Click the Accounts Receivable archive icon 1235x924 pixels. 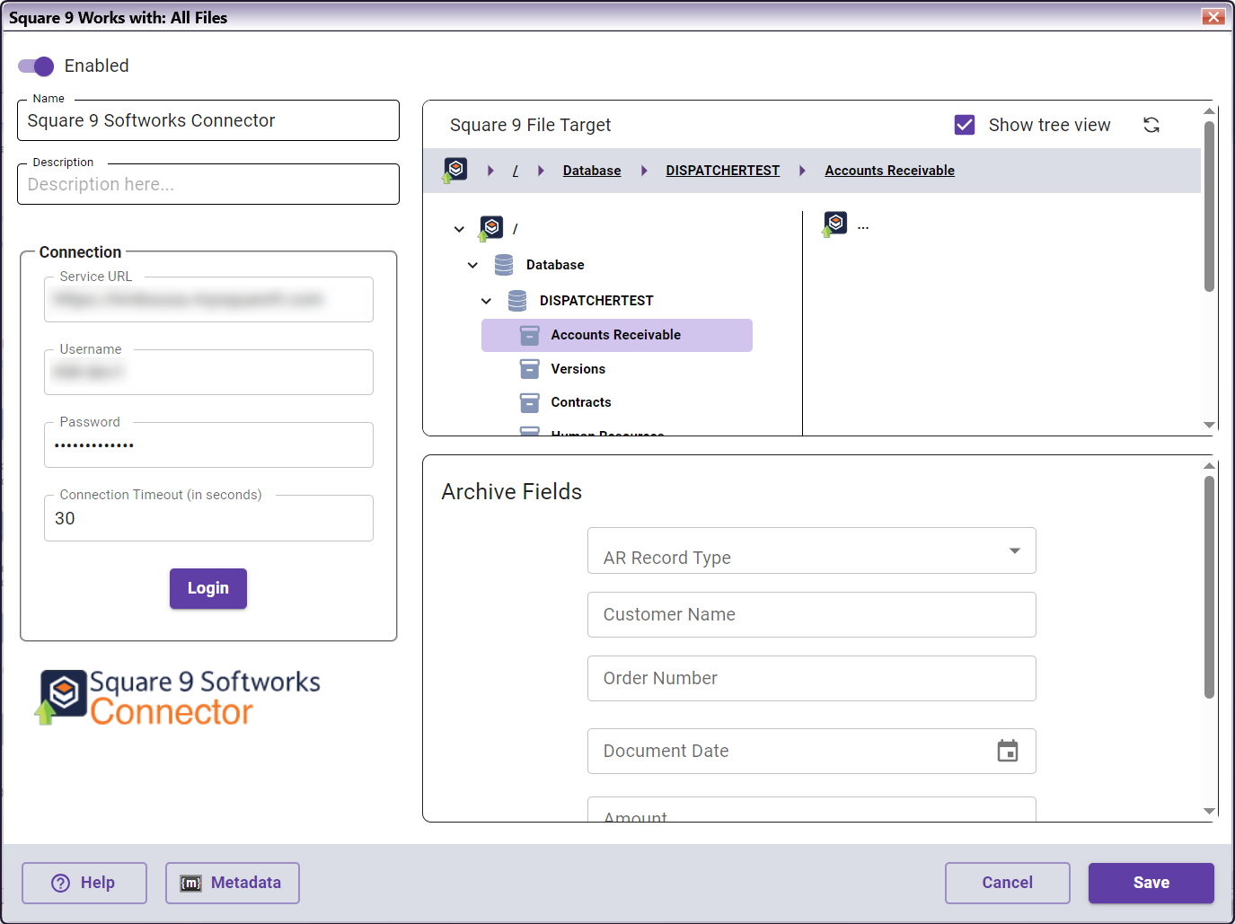click(530, 335)
